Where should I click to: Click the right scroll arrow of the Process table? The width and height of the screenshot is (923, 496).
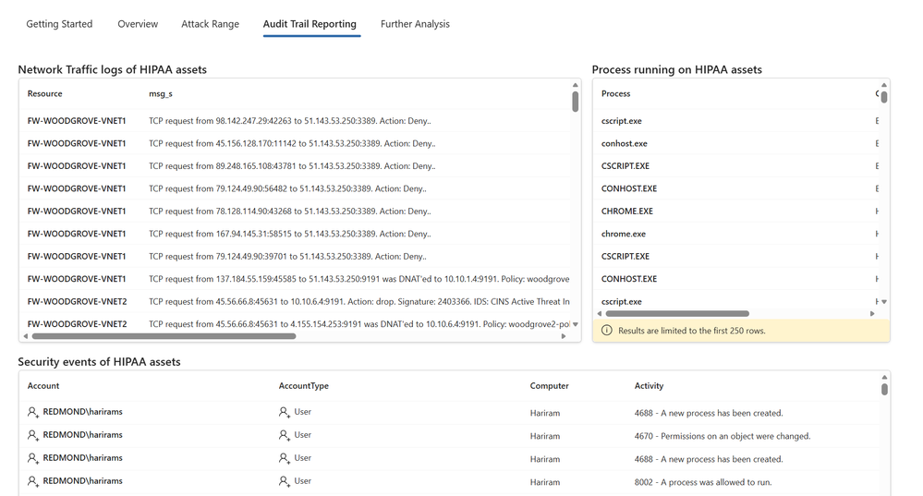tap(872, 314)
